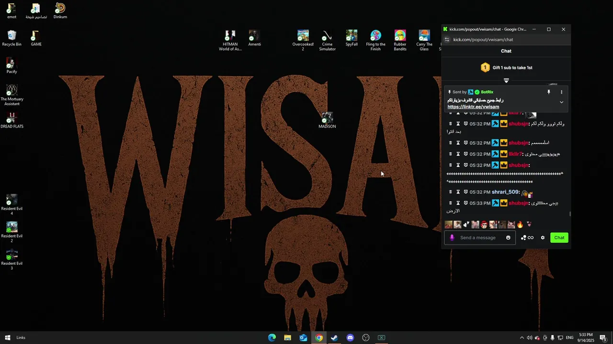Delete llklr7's 05:32 PM message with trash icon
The width and height of the screenshot is (613, 344).
450,154
